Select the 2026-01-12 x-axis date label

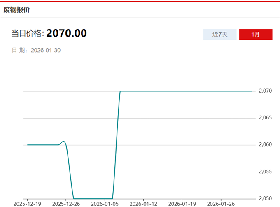[143, 203]
